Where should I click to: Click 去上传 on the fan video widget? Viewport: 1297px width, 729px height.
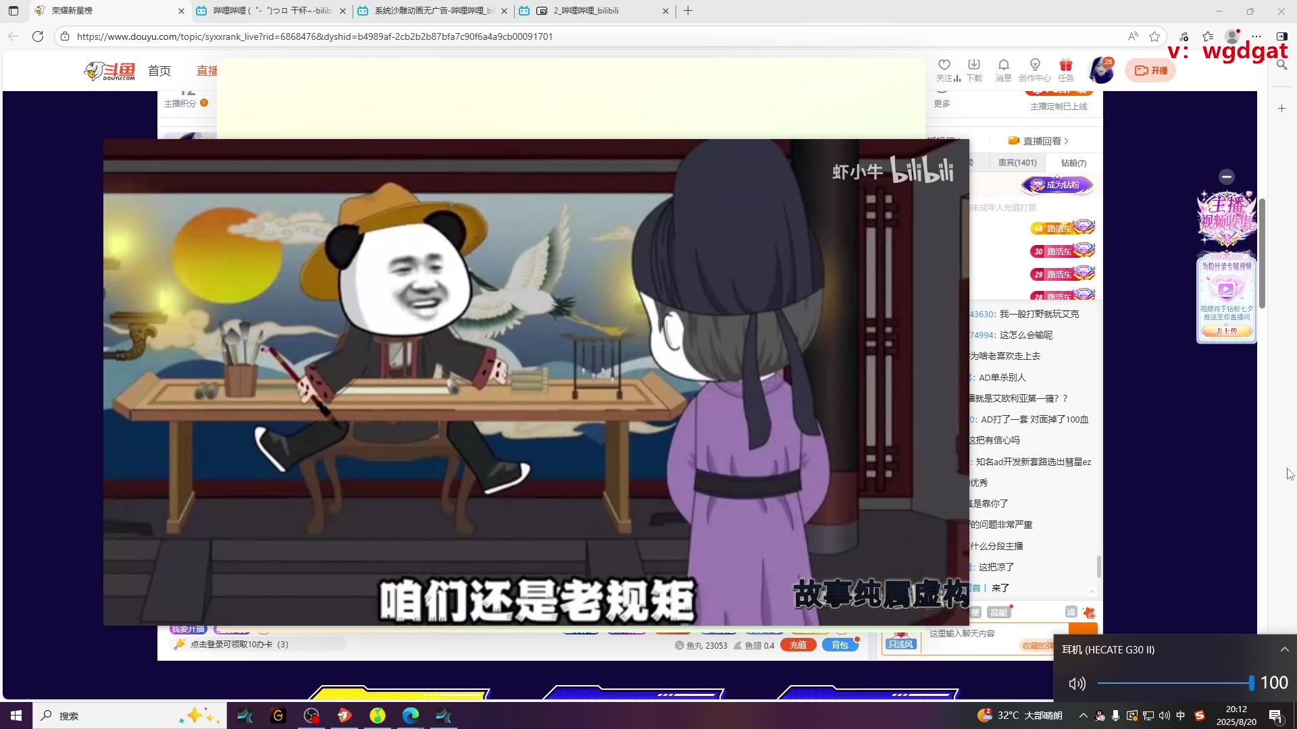click(1227, 331)
